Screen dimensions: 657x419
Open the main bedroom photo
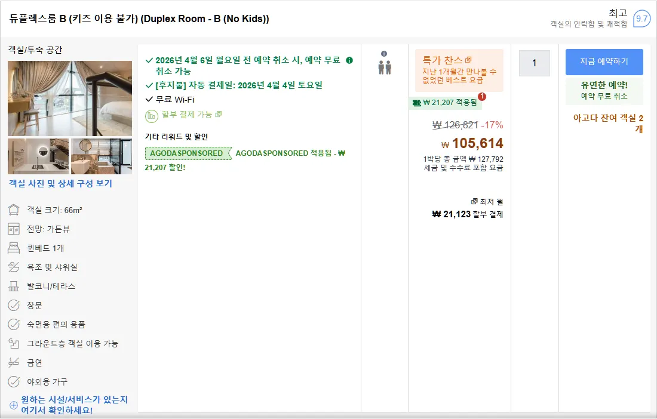70,98
